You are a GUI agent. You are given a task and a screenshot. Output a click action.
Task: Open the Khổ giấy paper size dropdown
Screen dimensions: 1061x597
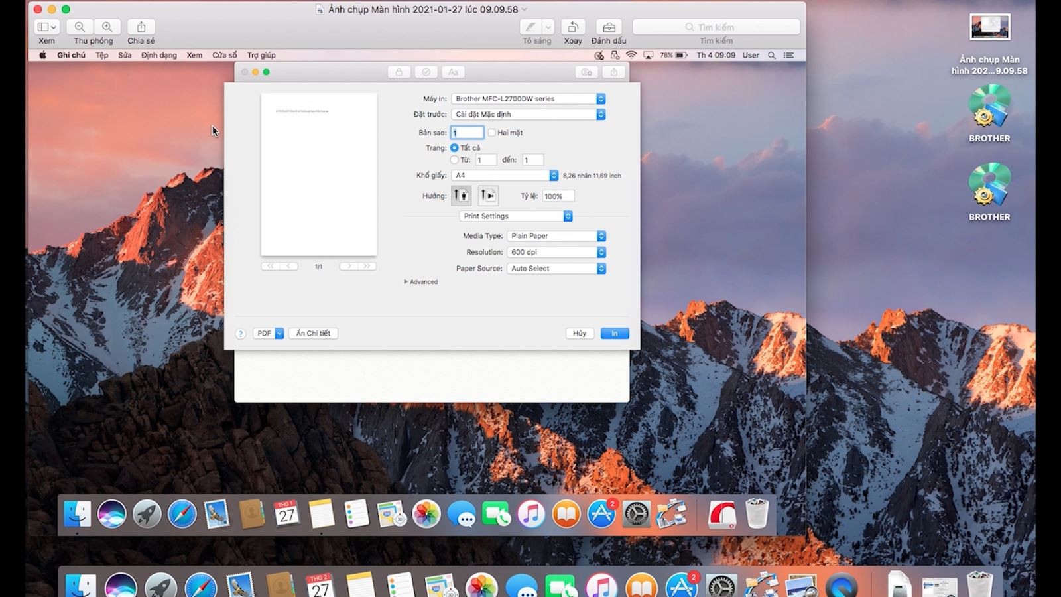click(505, 176)
